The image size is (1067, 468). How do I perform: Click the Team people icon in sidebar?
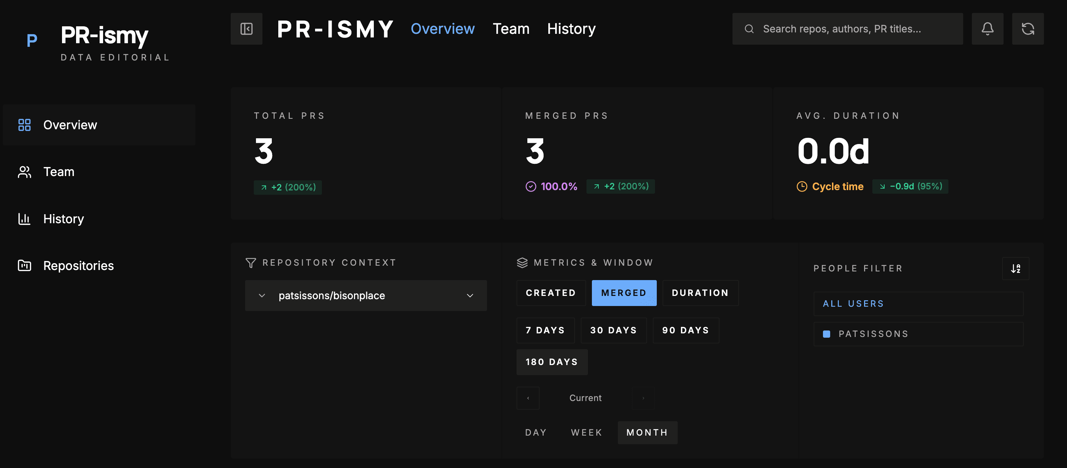[x=24, y=172]
